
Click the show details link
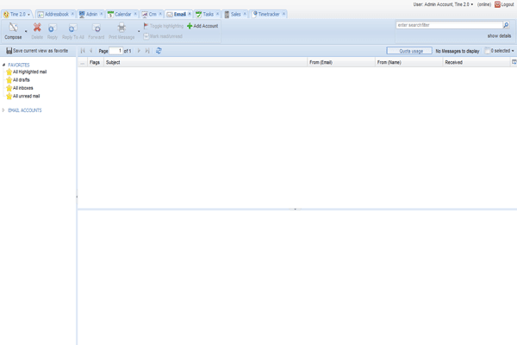(499, 36)
